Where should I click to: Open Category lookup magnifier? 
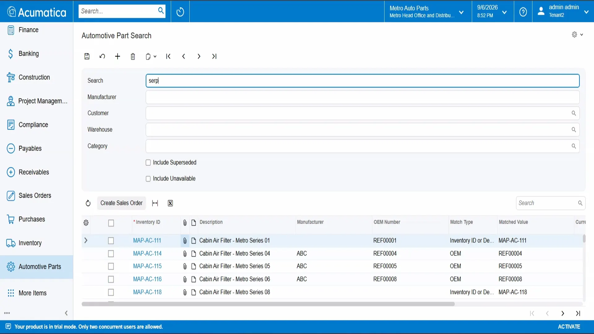(x=574, y=146)
